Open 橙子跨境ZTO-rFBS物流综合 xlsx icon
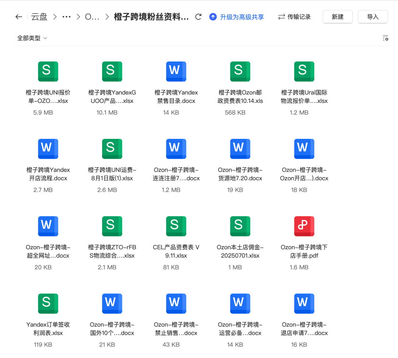 (x=112, y=226)
